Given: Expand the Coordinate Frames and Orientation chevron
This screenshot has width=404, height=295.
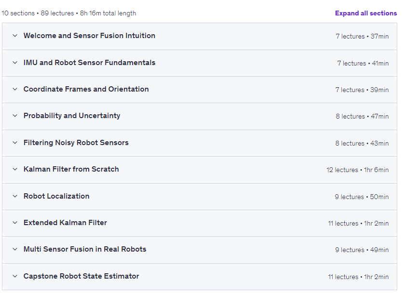Looking at the screenshot, I should (x=15, y=89).
